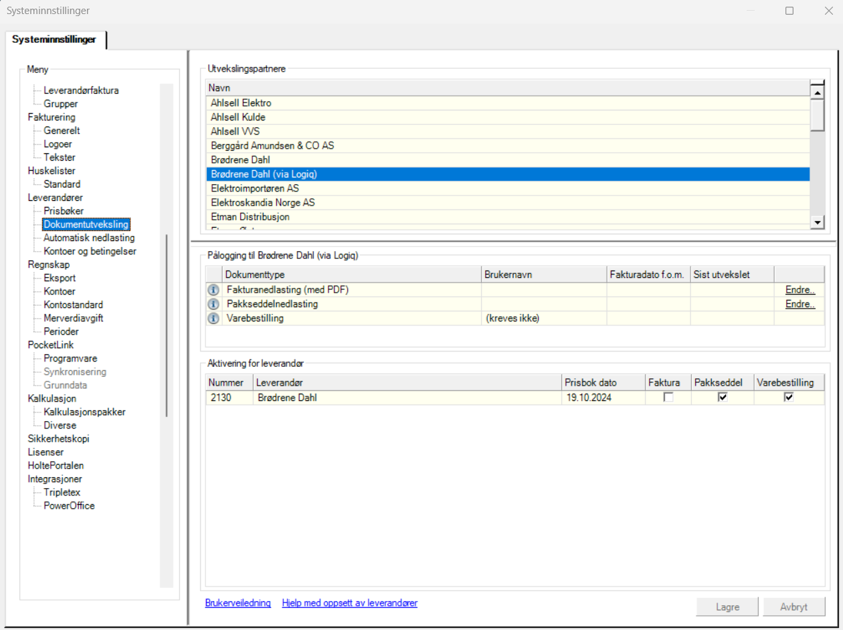Image resolution: width=843 pixels, height=630 pixels.
Task: Select PowerOffice integration
Action: click(70, 505)
